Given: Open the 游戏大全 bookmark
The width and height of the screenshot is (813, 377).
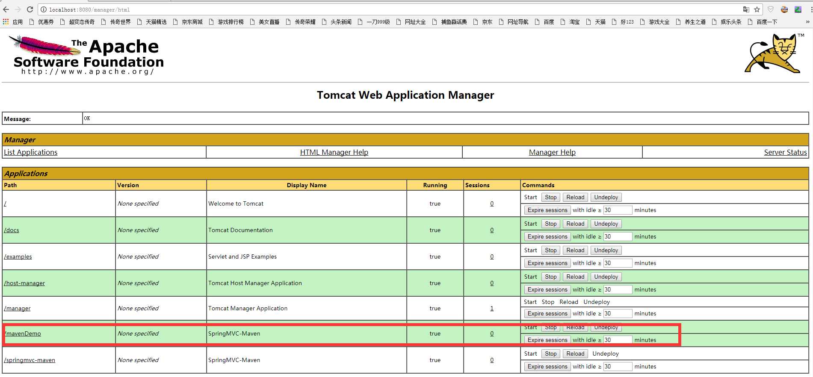Looking at the screenshot, I should (655, 22).
